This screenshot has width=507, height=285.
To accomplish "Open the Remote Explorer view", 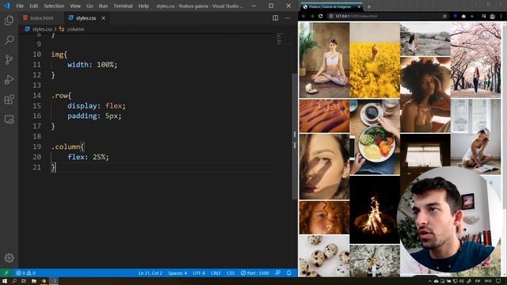I will 9,120.
